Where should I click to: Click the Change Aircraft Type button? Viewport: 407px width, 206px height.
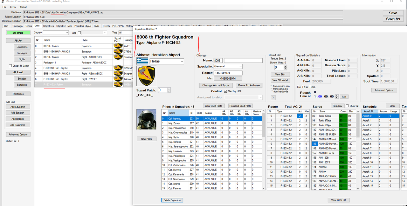click(x=216, y=85)
